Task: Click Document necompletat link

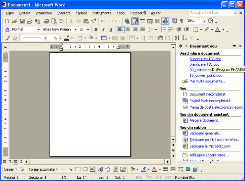Action: click(207, 94)
